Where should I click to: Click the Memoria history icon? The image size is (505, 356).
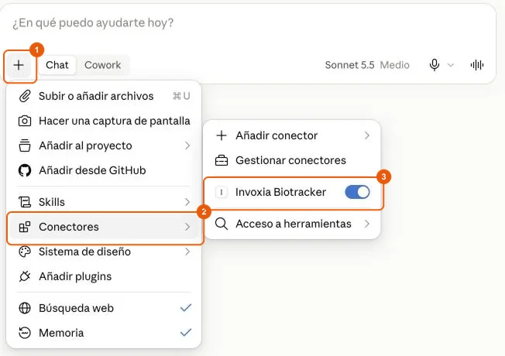pyautogui.click(x=25, y=333)
